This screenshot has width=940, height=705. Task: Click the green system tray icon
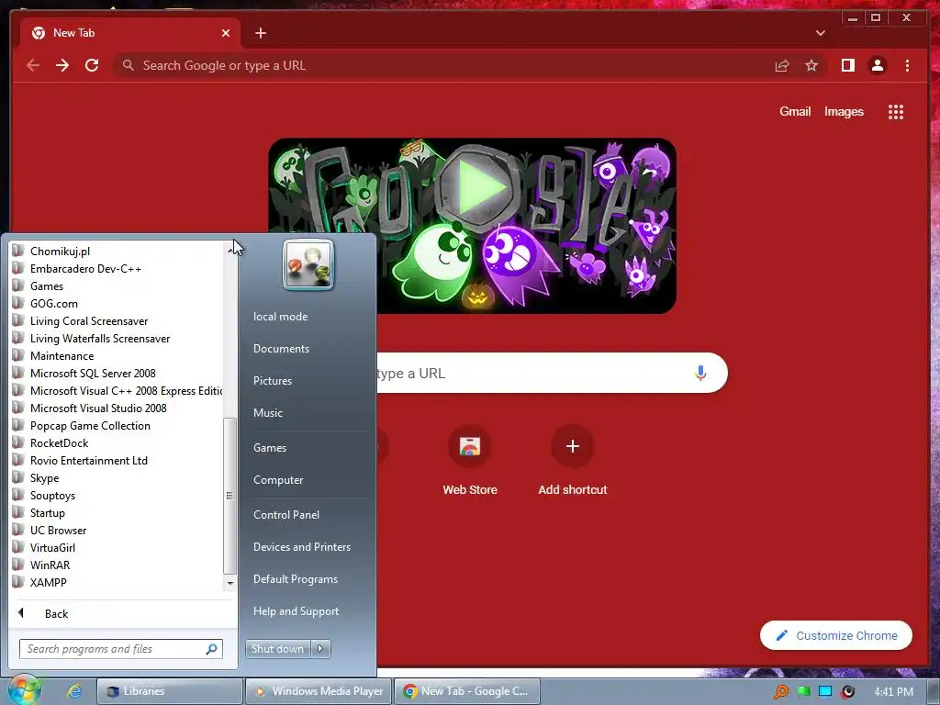pyautogui.click(x=803, y=692)
